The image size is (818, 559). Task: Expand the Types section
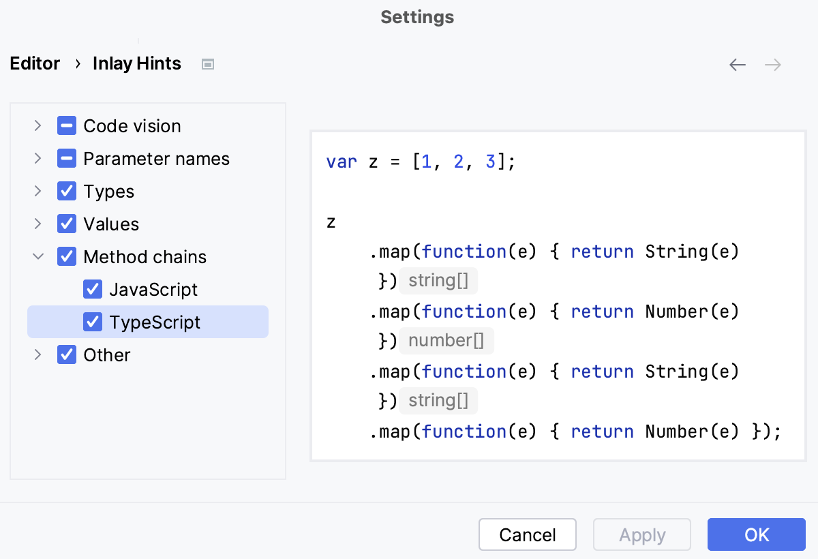37,191
